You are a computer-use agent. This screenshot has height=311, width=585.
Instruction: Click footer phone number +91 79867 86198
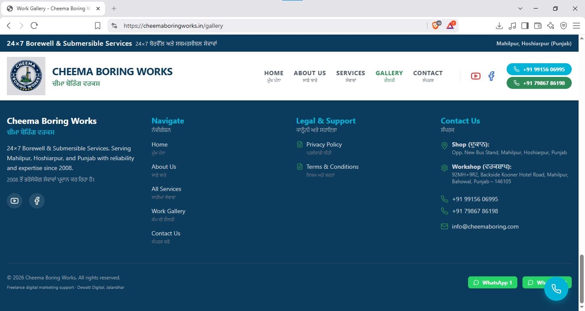475,211
